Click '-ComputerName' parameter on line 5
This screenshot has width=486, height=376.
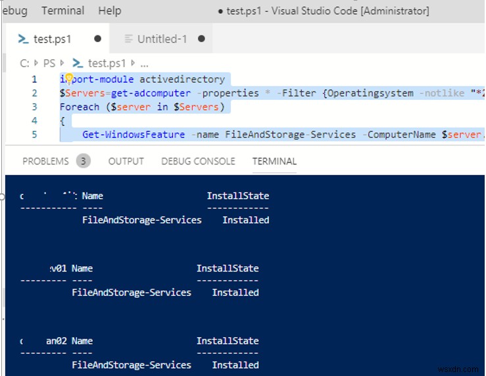399,134
